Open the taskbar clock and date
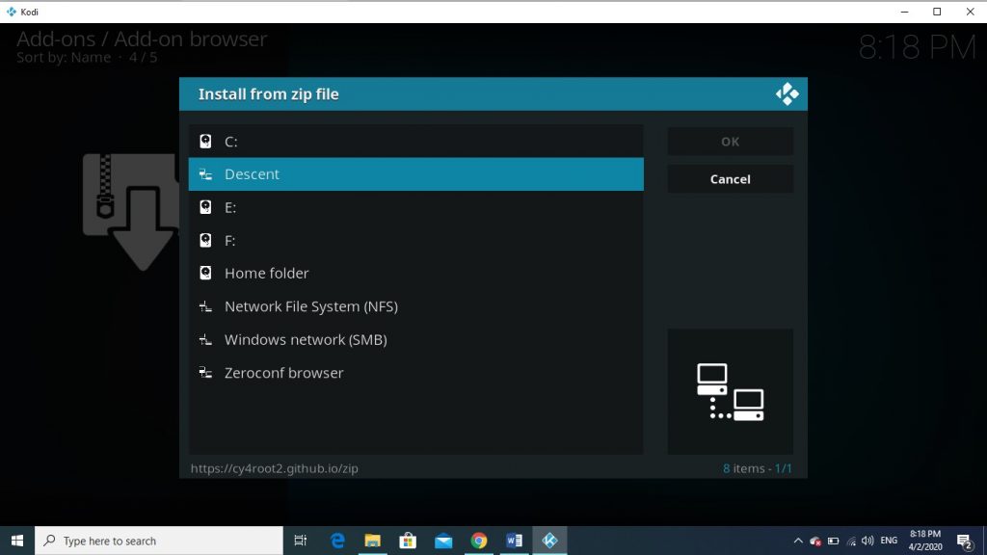Image resolution: width=987 pixels, height=555 pixels. 925,541
